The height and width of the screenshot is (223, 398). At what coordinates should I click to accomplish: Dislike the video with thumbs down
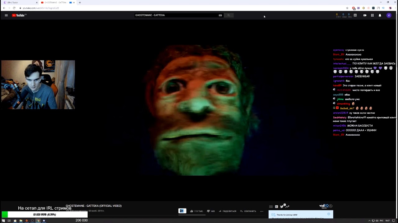(x=211, y=211)
